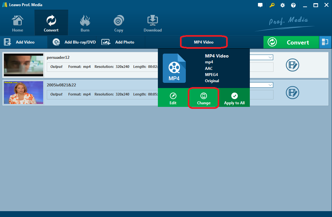The height and width of the screenshot is (217, 332).
Task: Click persuader12 Resolution: 320x240 text
Action: click(x=112, y=67)
